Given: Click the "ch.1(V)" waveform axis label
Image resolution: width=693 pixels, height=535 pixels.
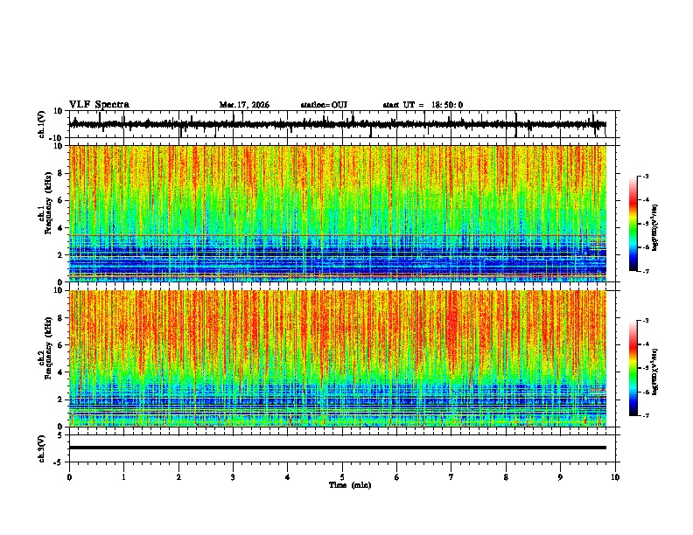Looking at the screenshot, I should point(42,124).
